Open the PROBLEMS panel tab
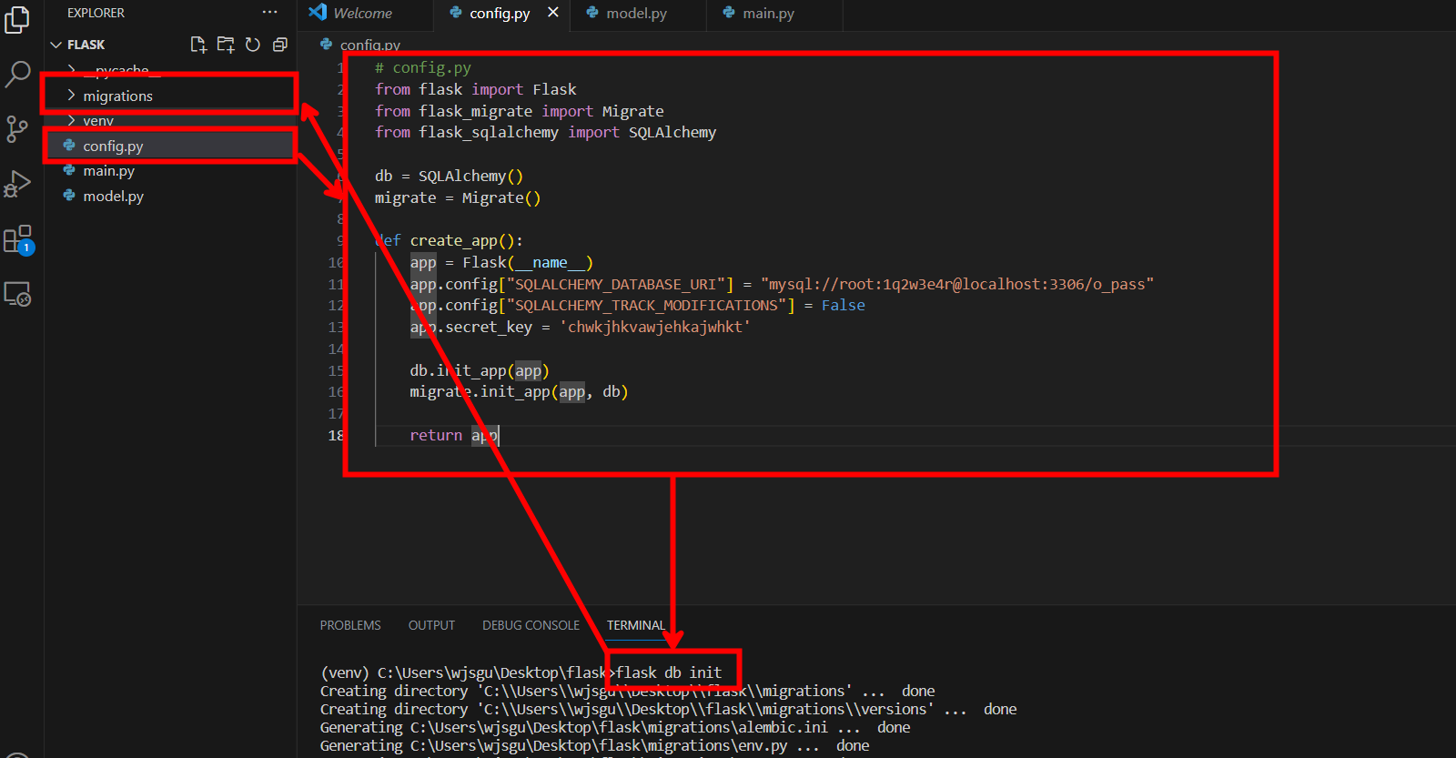The height and width of the screenshot is (758, 1456). coord(350,625)
